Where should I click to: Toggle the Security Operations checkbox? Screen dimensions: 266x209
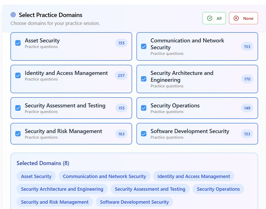tap(144, 108)
